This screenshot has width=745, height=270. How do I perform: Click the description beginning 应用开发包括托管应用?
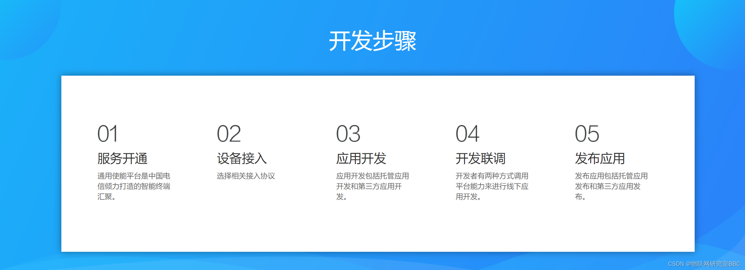373,186
